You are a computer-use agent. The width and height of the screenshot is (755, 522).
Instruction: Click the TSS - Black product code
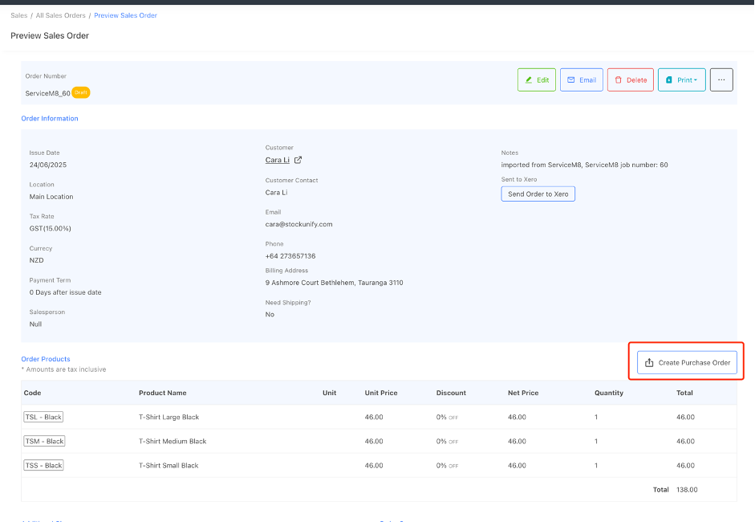click(44, 465)
